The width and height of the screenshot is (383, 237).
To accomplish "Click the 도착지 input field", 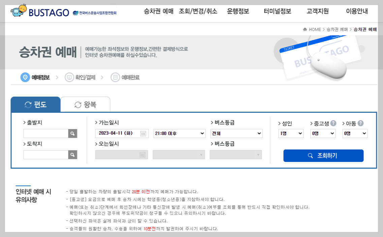I will click(x=46, y=155).
